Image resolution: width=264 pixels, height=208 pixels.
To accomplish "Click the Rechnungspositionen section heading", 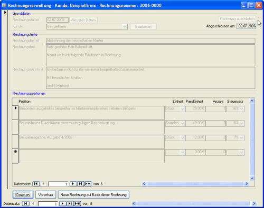I will (x=29, y=93).
